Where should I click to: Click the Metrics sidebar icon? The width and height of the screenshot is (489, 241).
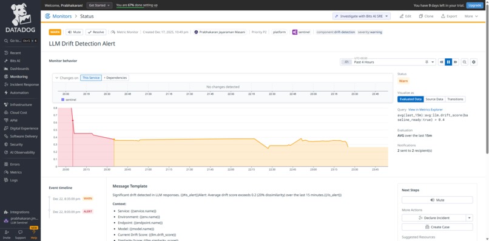(x=6, y=172)
